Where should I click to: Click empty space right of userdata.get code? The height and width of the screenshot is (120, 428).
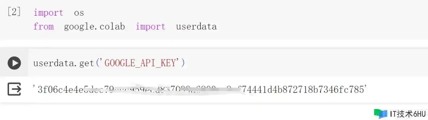coord(301,63)
